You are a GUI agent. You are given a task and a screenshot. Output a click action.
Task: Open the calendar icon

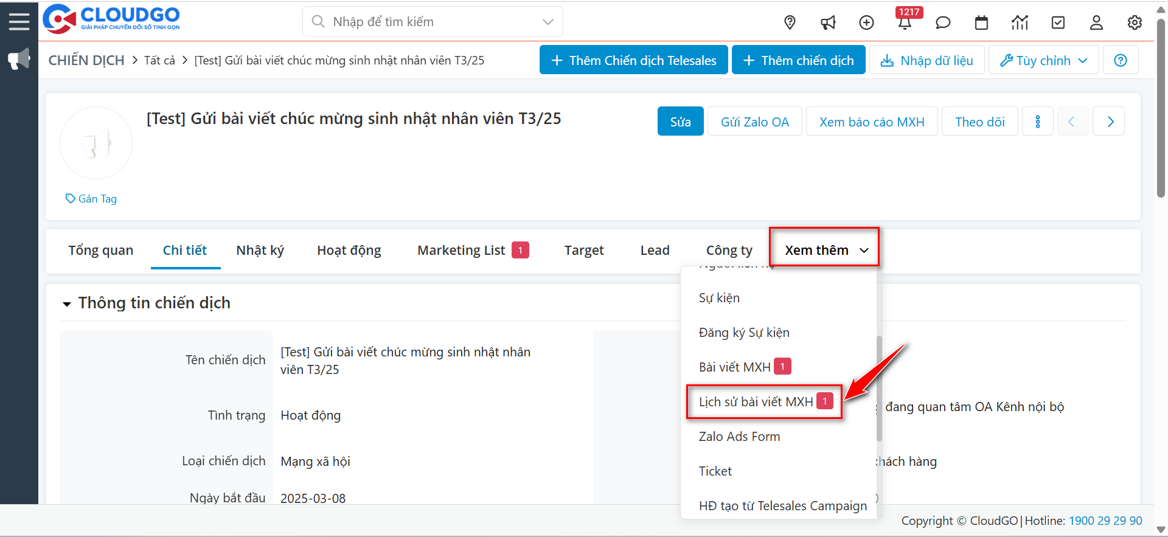coord(981,23)
